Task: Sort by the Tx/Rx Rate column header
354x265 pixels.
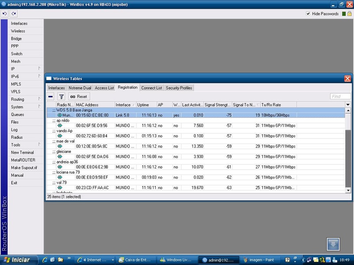Action: (x=279, y=105)
